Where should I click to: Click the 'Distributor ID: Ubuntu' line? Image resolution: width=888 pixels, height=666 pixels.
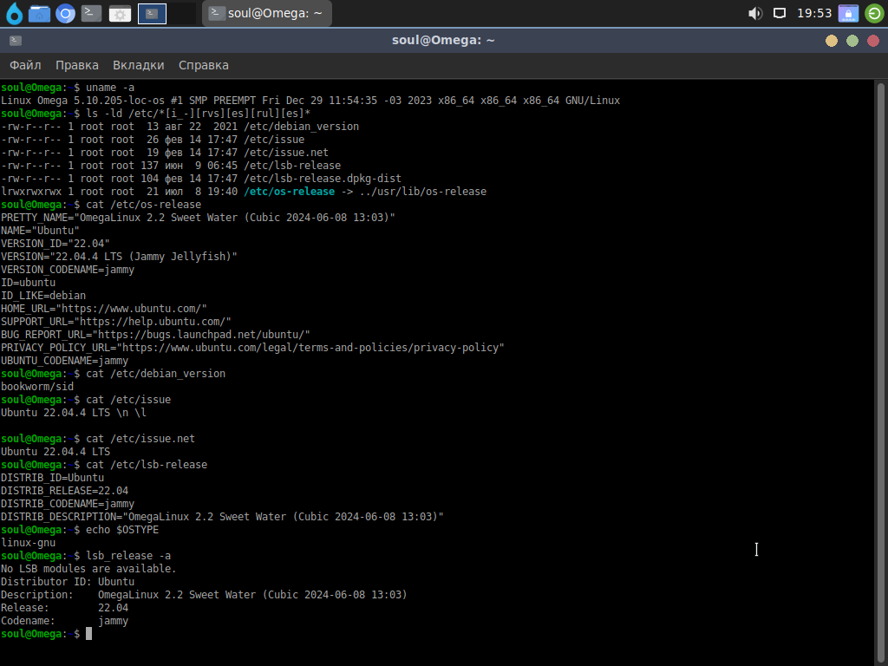(x=68, y=583)
